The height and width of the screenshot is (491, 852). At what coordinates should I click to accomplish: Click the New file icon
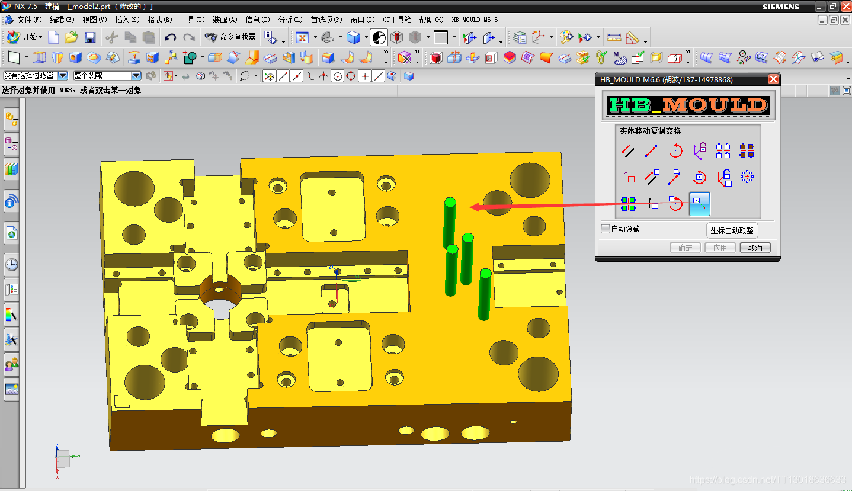[54, 37]
